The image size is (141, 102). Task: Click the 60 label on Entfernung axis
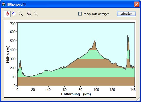(64, 90)
